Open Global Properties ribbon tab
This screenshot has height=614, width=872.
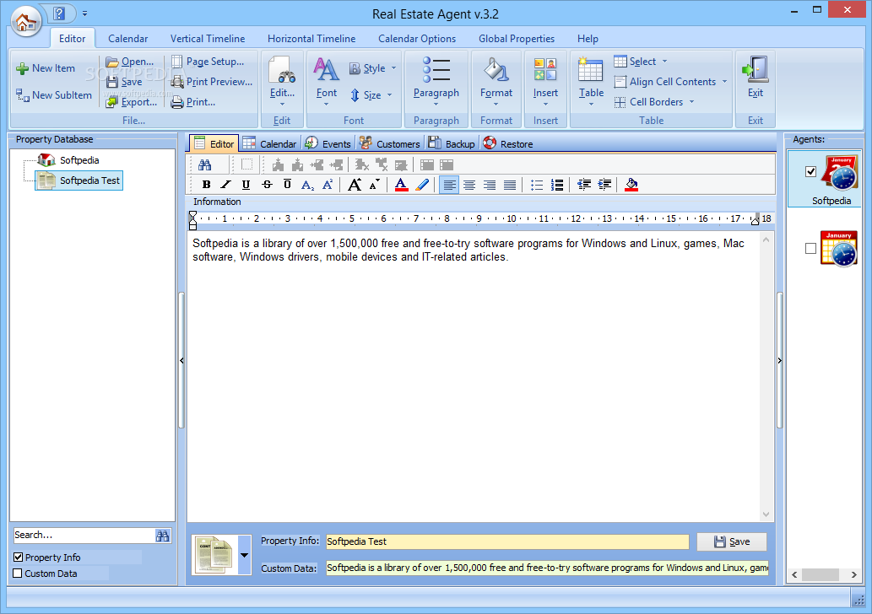517,38
